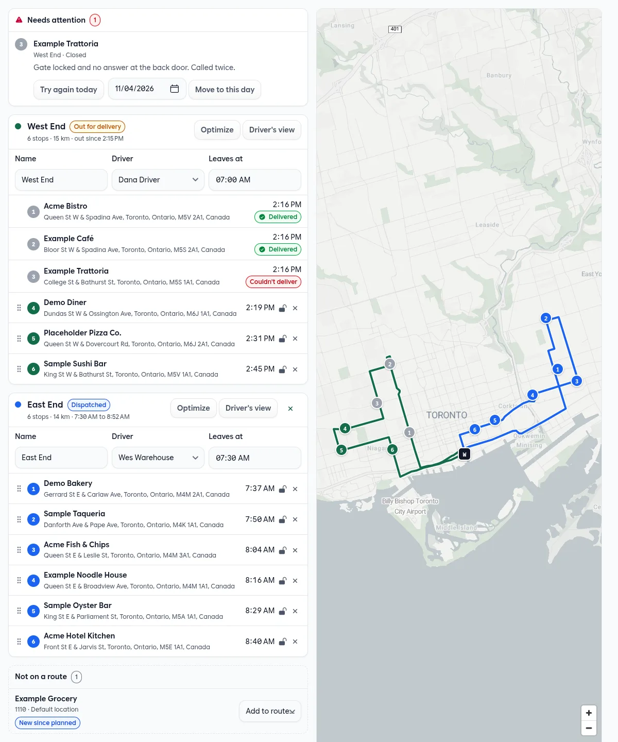
Task: Open Driver's view for West End
Action: point(272,130)
